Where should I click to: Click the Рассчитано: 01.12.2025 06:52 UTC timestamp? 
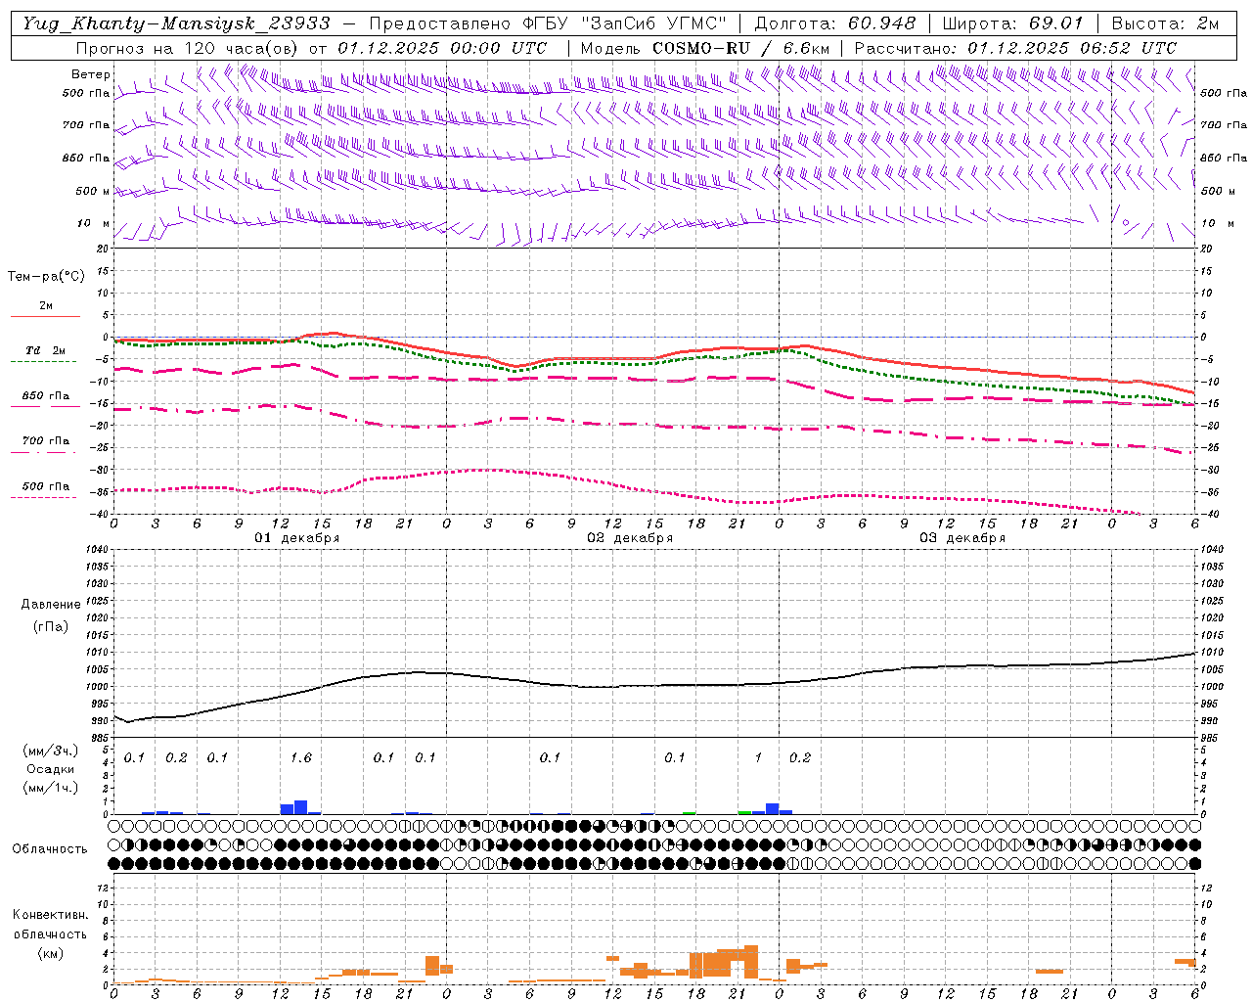coord(1015,47)
